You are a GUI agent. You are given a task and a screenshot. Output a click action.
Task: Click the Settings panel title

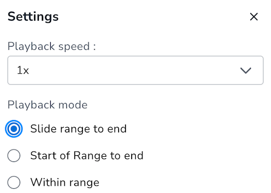tap(33, 17)
